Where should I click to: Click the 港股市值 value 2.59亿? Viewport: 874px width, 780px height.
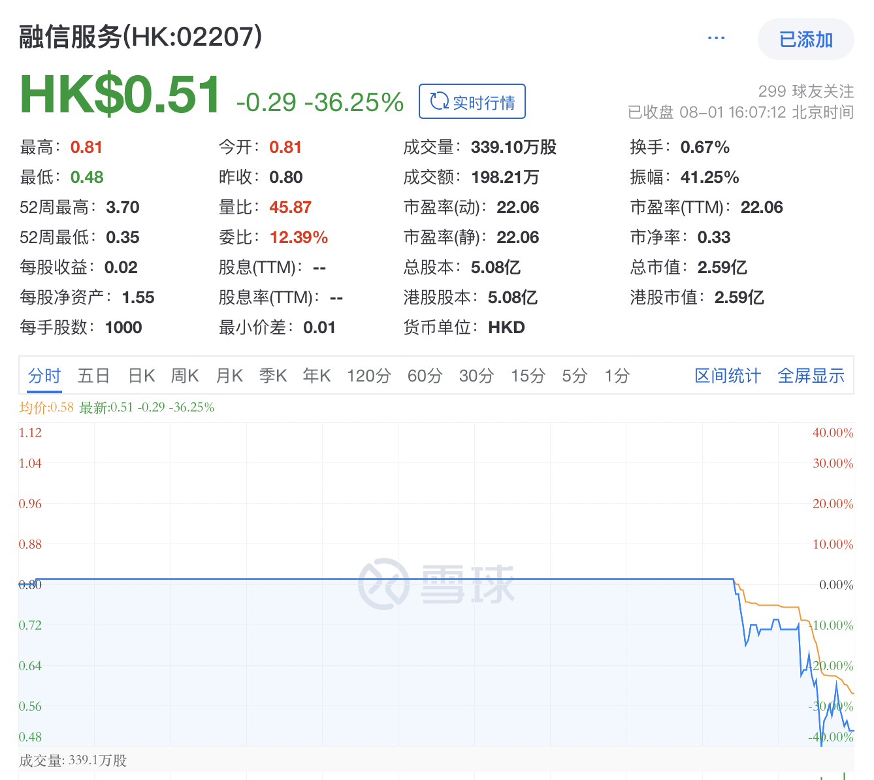tap(739, 297)
